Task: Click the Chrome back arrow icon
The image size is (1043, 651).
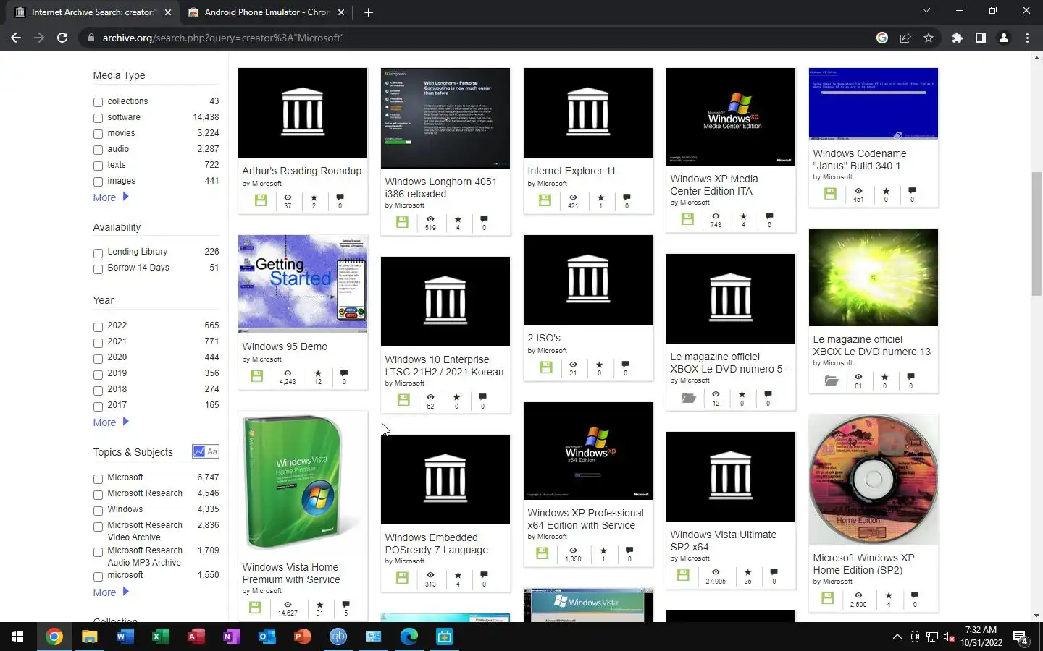Action: click(x=16, y=38)
